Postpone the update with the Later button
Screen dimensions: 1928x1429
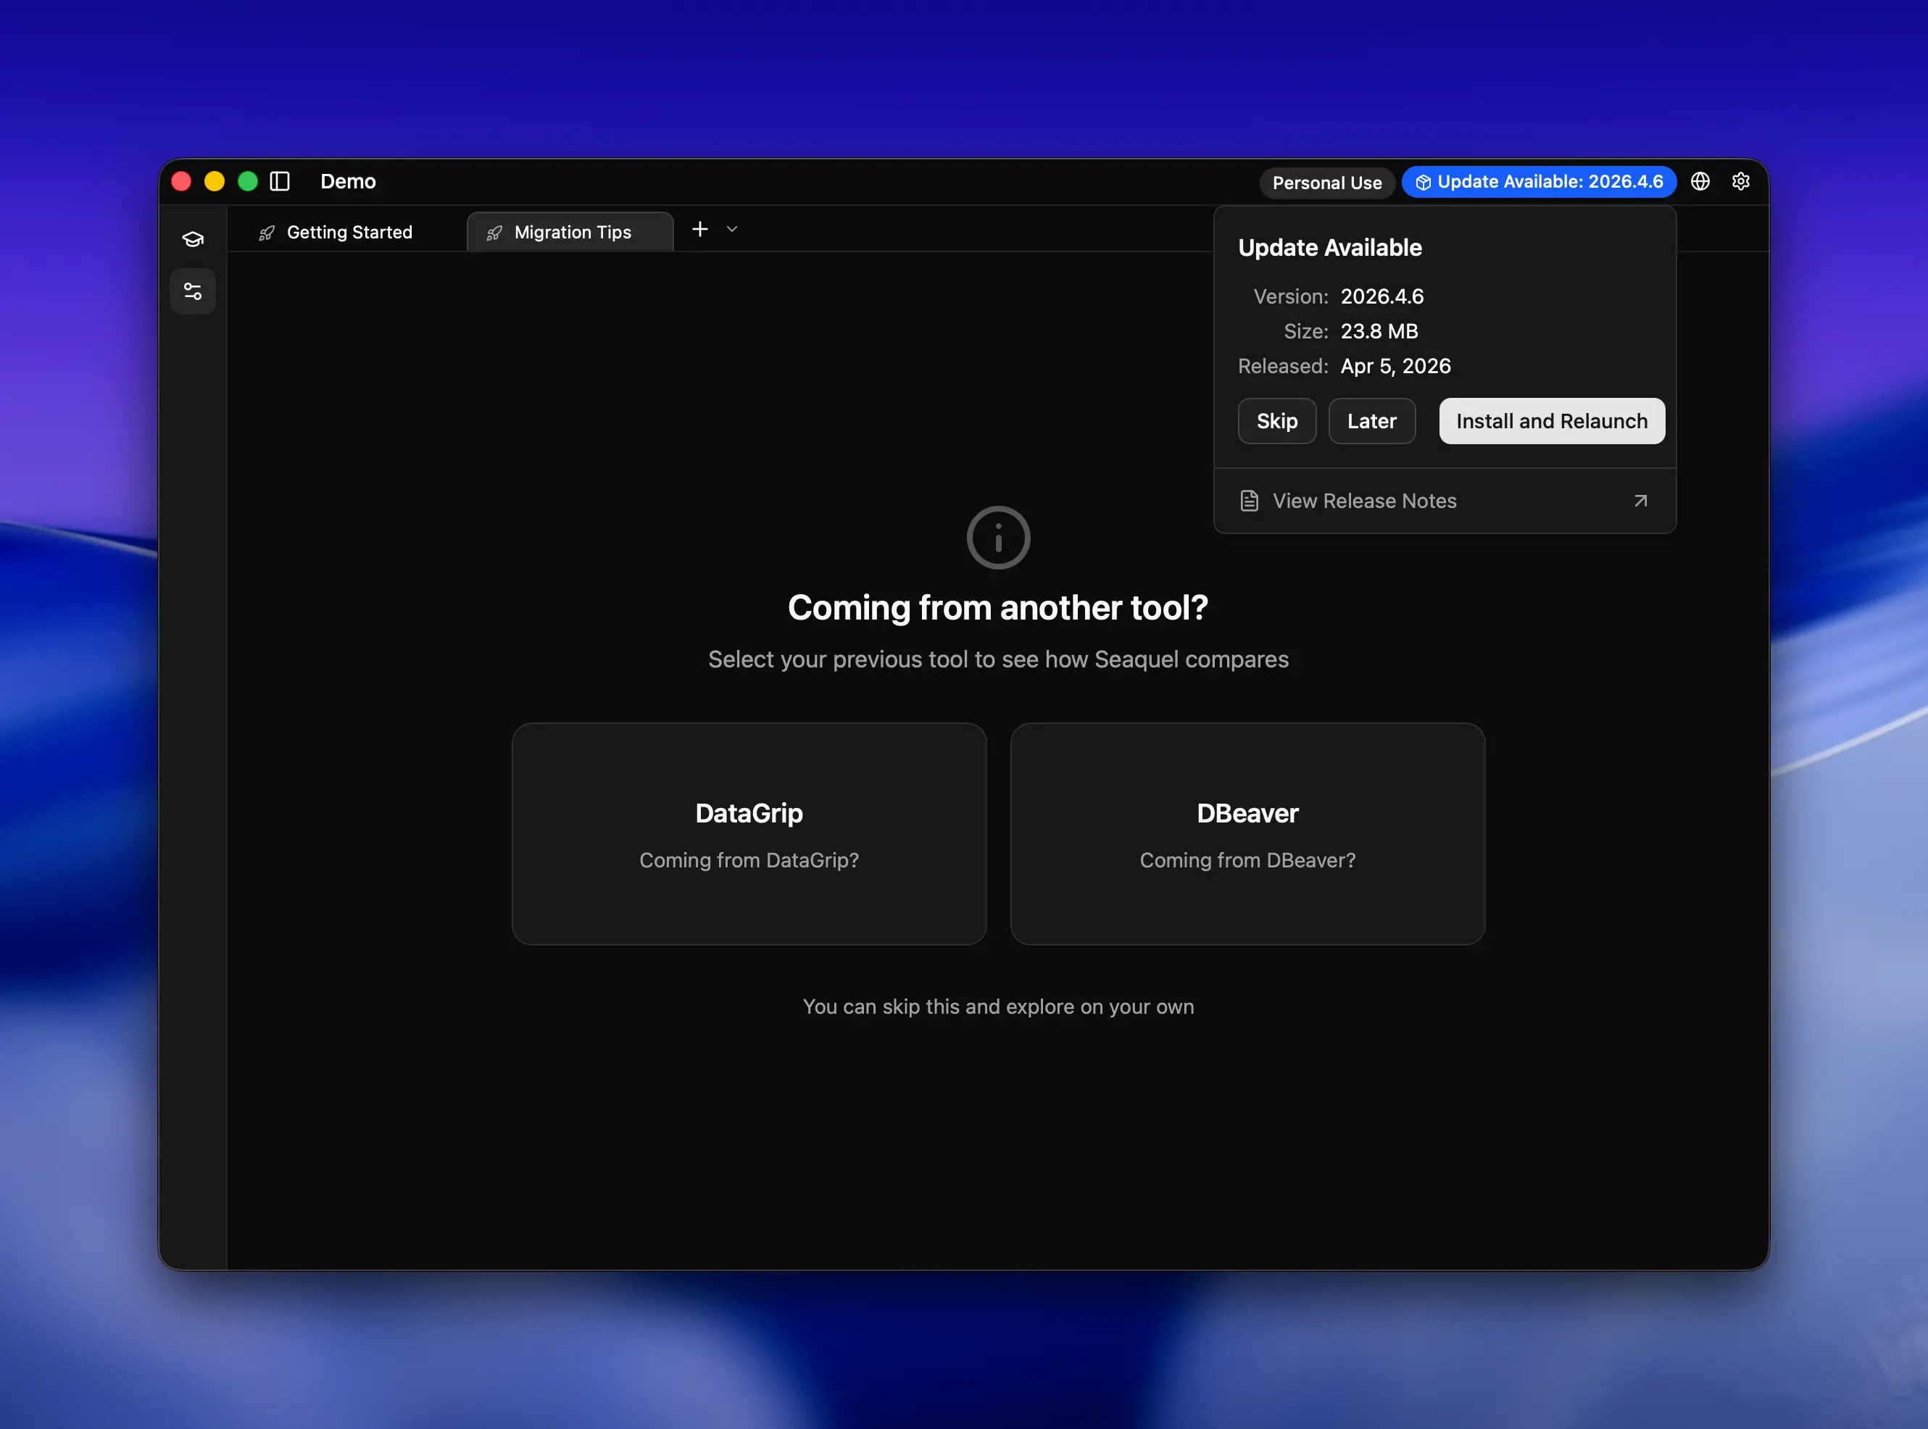click(1372, 421)
